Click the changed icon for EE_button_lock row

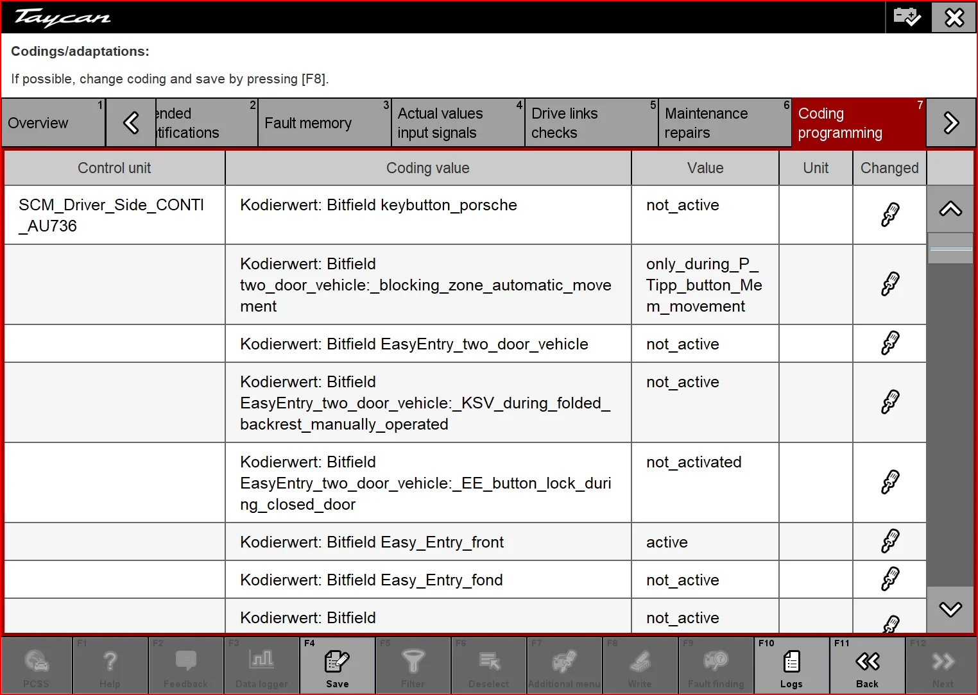pos(889,482)
